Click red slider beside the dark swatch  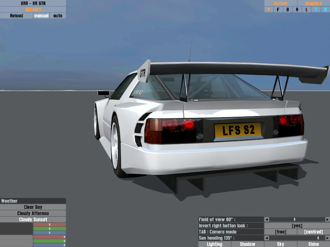[x=49, y=224]
